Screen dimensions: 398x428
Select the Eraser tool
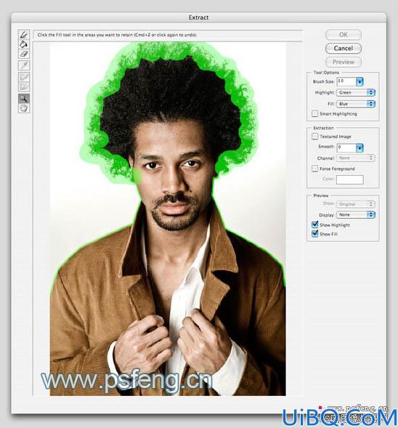tap(24, 54)
